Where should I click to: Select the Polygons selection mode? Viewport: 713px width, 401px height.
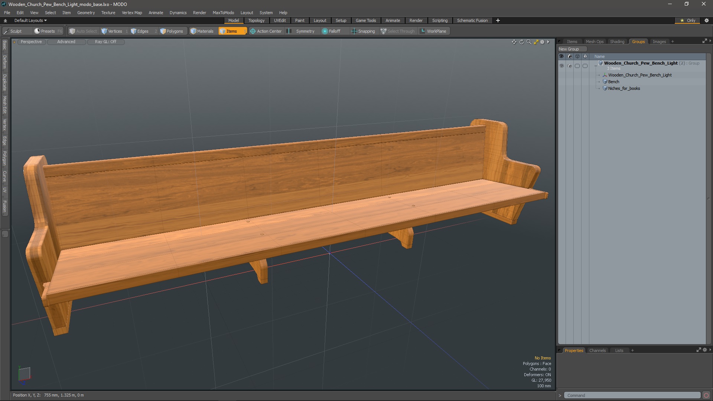172,31
